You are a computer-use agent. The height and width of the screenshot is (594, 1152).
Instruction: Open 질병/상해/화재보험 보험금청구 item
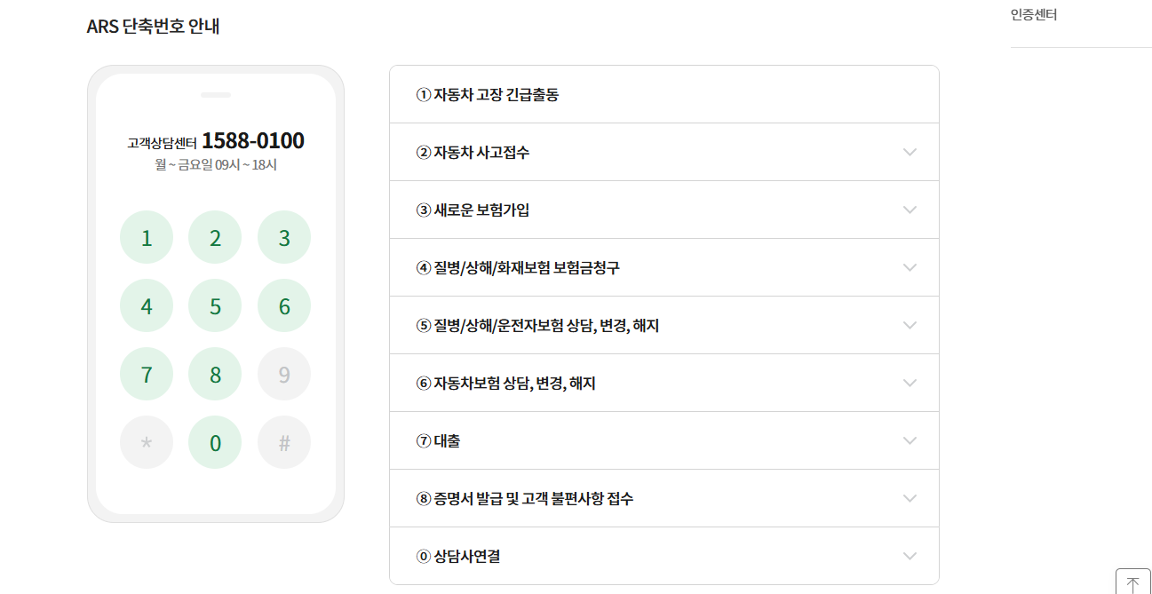(x=664, y=267)
